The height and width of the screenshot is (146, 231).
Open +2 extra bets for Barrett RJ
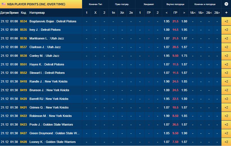click(226, 99)
